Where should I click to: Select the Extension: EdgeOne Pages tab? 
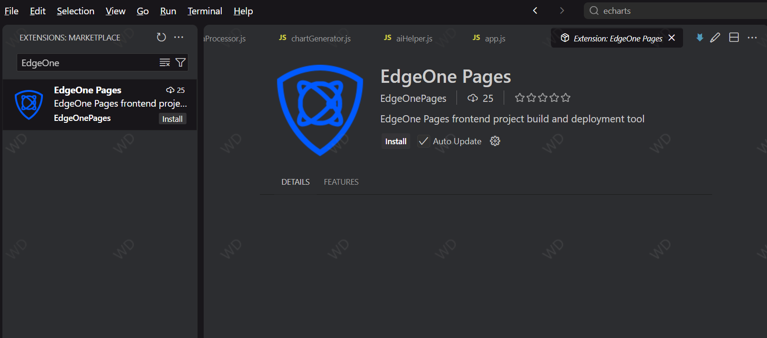617,38
